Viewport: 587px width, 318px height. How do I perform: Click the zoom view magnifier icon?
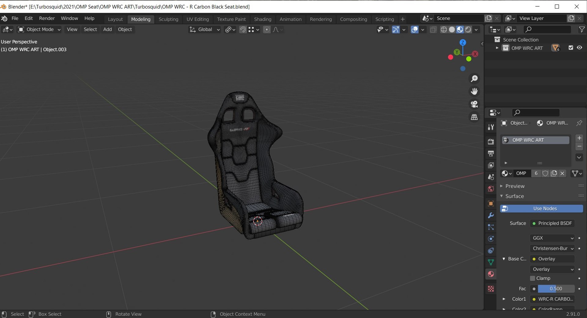474,79
